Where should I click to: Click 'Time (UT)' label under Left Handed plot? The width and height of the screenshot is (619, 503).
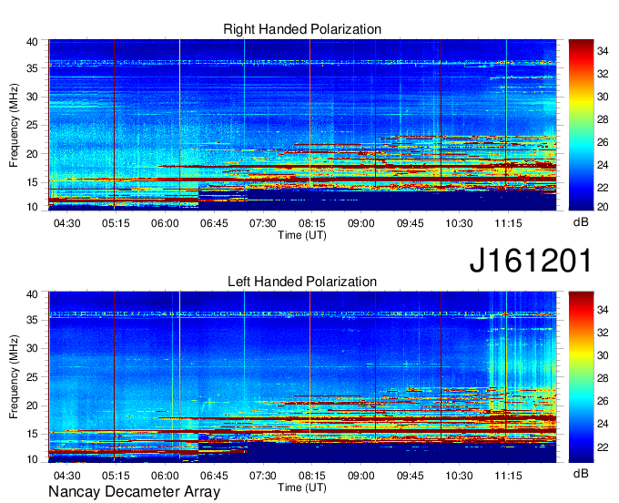pos(302,488)
